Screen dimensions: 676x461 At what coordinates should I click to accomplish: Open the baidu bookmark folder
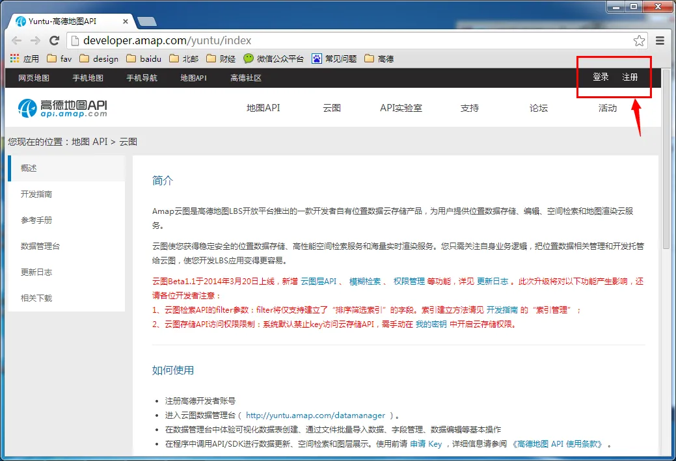144,59
